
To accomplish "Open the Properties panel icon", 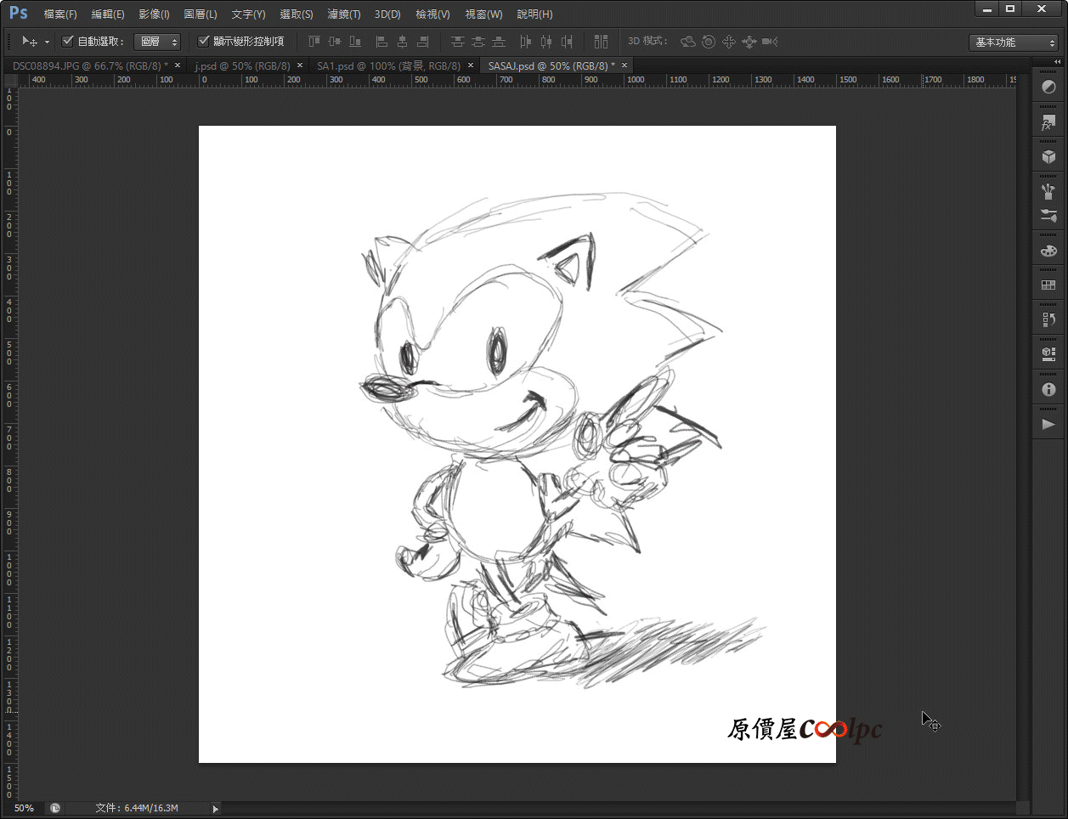I will (x=1048, y=353).
